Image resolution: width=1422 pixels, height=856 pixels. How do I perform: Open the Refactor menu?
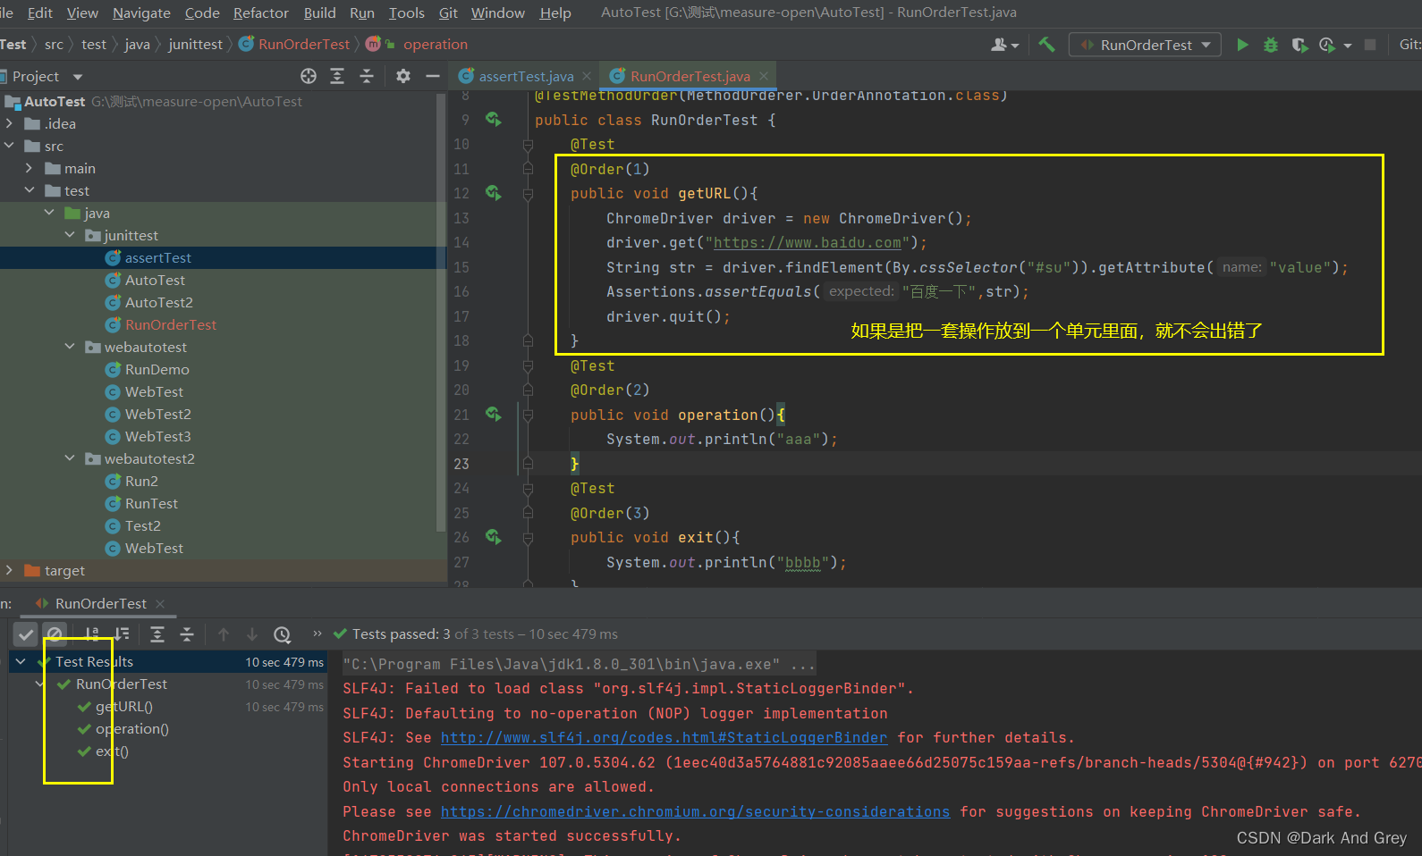point(260,13)
